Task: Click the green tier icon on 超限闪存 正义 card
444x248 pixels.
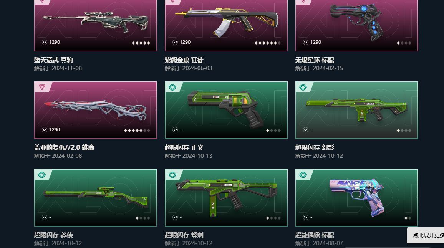Action: pyautogui.click(x=172, y=87)
